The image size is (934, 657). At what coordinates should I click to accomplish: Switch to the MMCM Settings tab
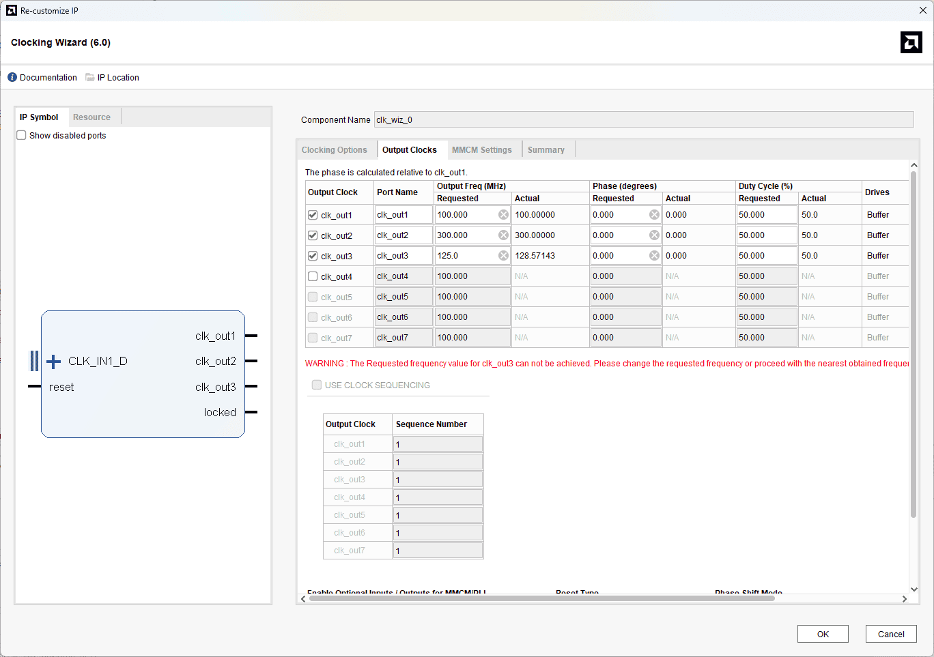coord(481,150)
